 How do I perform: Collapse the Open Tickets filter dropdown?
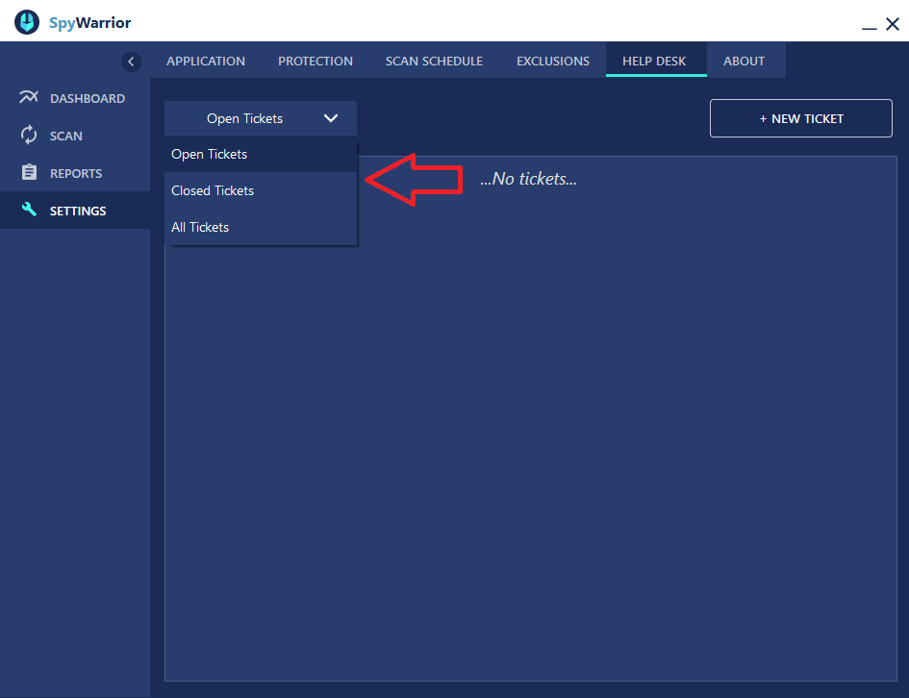[x=261, y=118]
